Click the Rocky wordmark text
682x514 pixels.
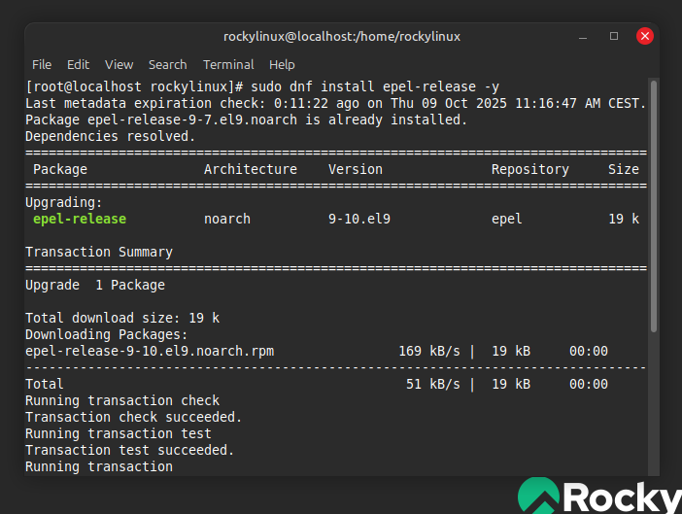(x=623, y=497)
